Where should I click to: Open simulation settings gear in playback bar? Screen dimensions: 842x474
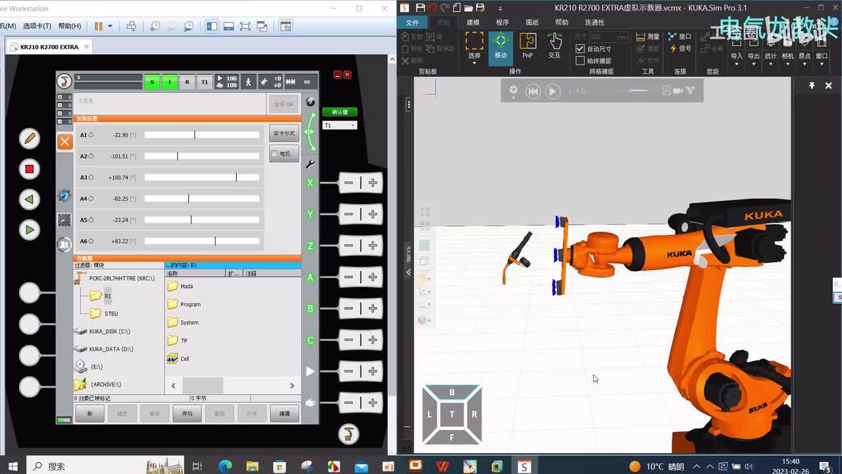[x=514, y=91]
